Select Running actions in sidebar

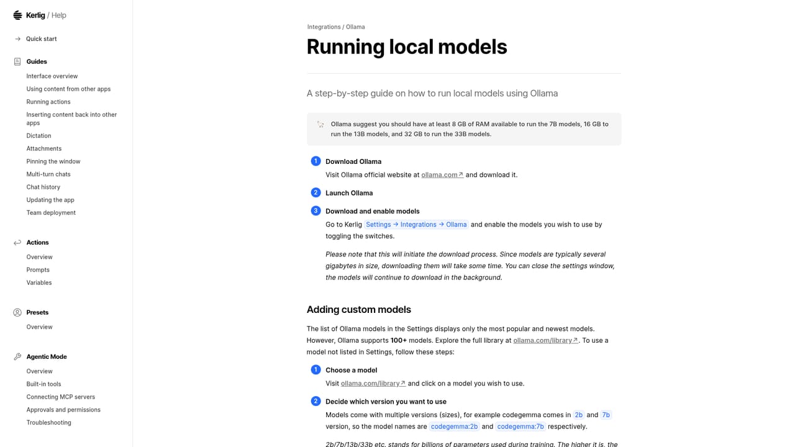pos(48,102)
